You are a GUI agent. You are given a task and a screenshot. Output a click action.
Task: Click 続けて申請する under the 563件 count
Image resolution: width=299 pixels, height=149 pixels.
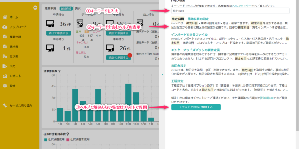click(x=118, y=33)
